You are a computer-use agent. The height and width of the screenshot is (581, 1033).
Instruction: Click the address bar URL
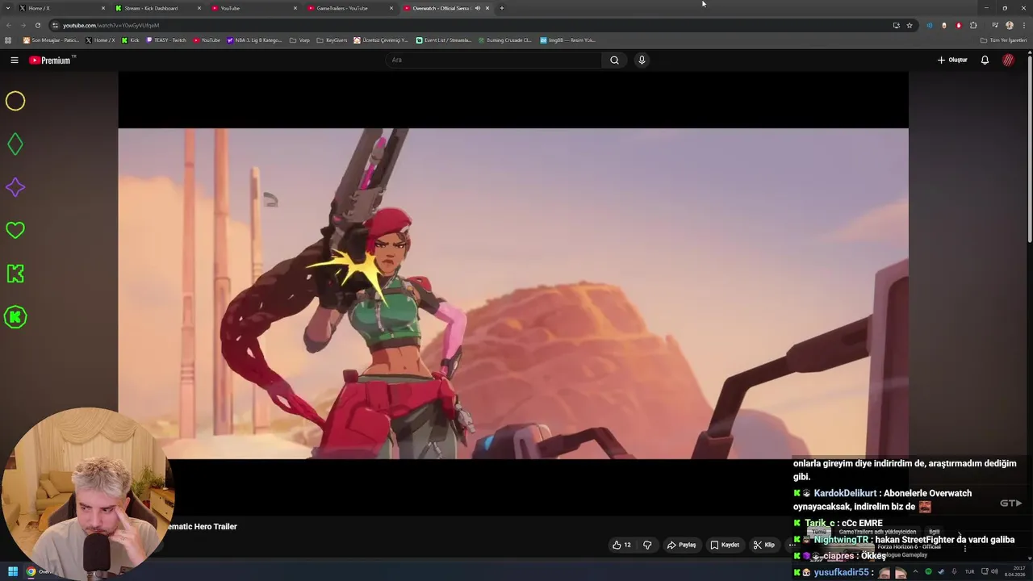111,25
